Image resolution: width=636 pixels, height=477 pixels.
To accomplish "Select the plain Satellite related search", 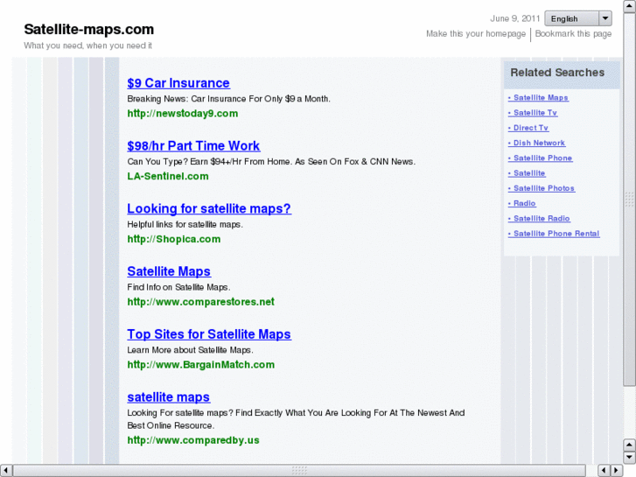I will 527,173.
